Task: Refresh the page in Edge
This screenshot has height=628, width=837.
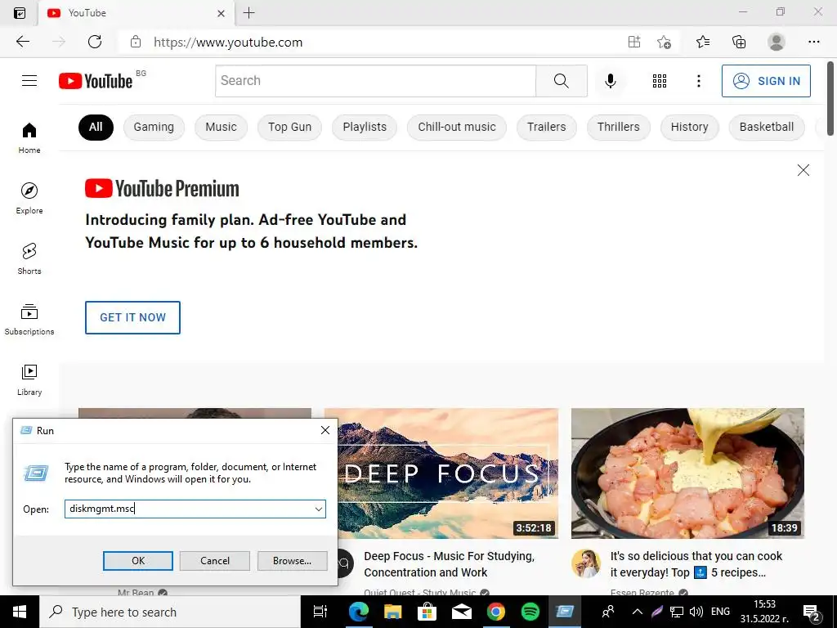Action: [95, 42]
